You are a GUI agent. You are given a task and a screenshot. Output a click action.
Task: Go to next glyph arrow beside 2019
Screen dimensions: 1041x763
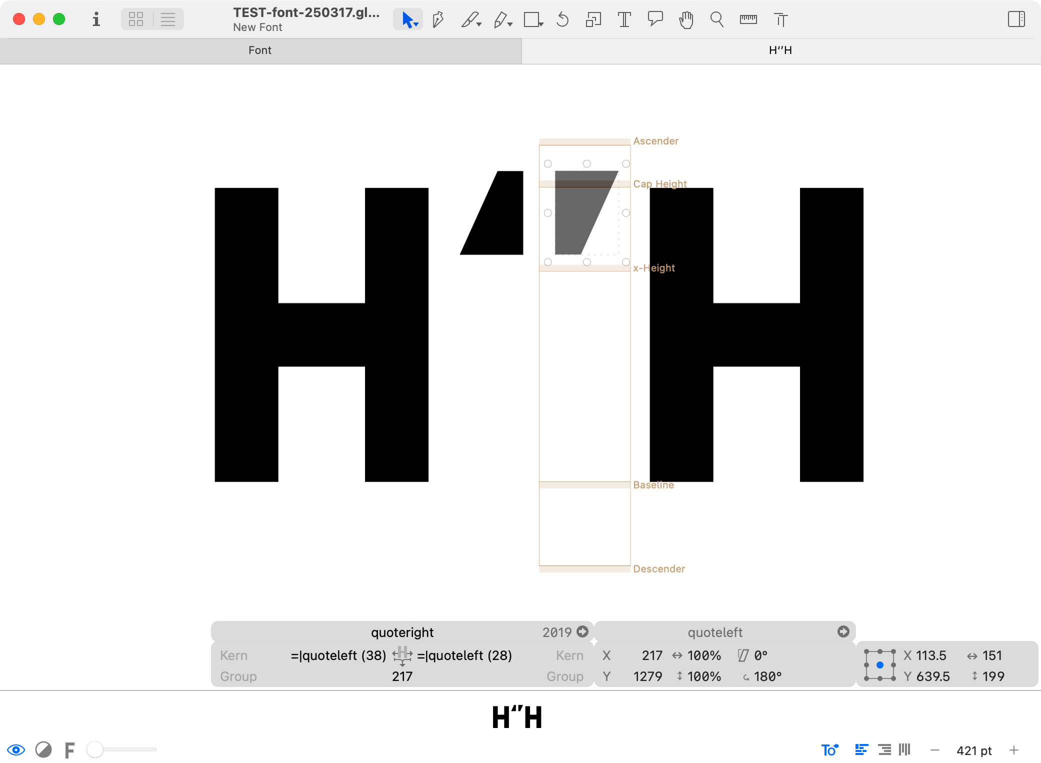(582, 632)
